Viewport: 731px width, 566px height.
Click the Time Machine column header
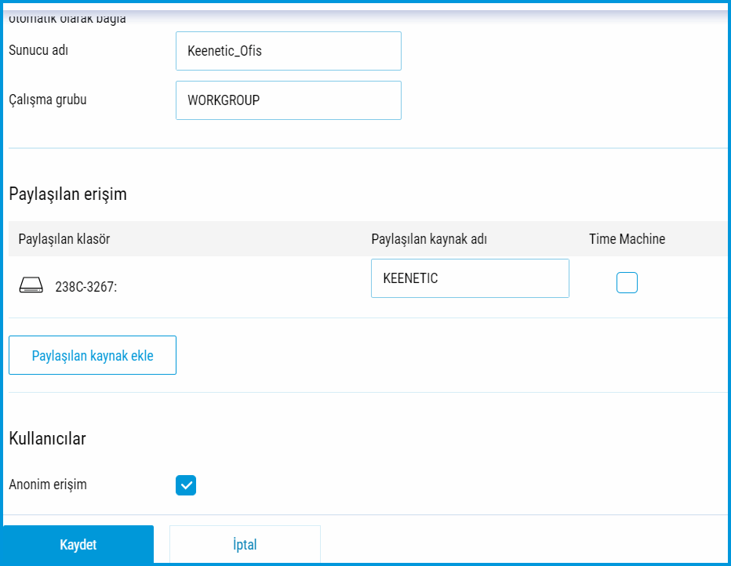point(627,239)
